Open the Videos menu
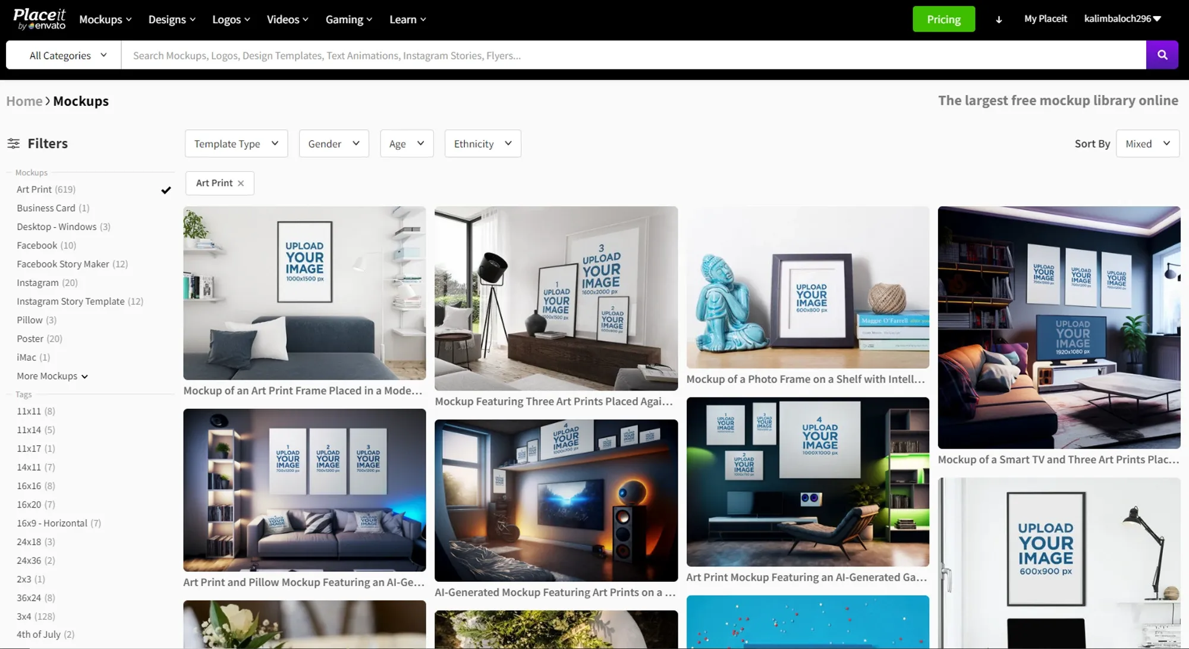Screen dimensions: 1189x649 point(288,20)
